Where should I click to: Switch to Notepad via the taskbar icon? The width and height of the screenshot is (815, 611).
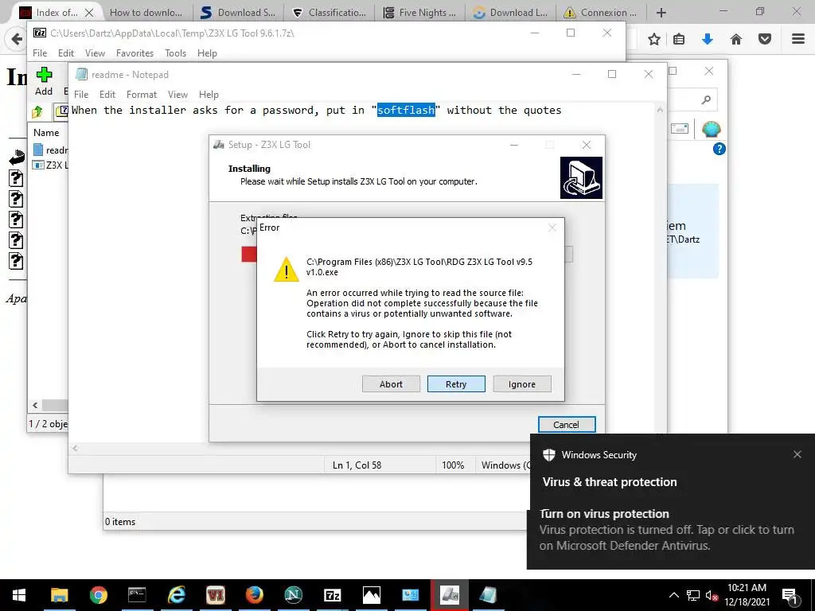coord(488,595)
